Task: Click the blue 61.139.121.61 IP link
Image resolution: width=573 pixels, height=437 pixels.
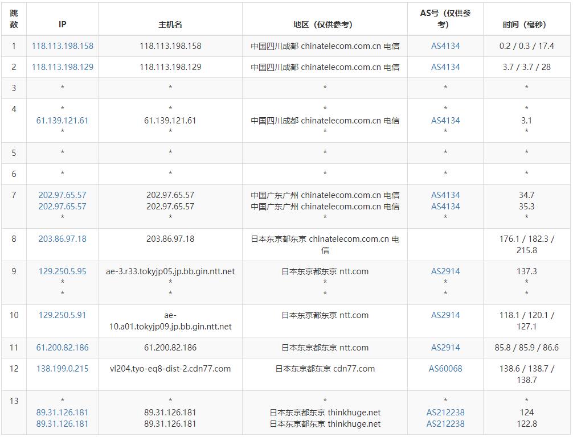Action: tap(63, 121)
